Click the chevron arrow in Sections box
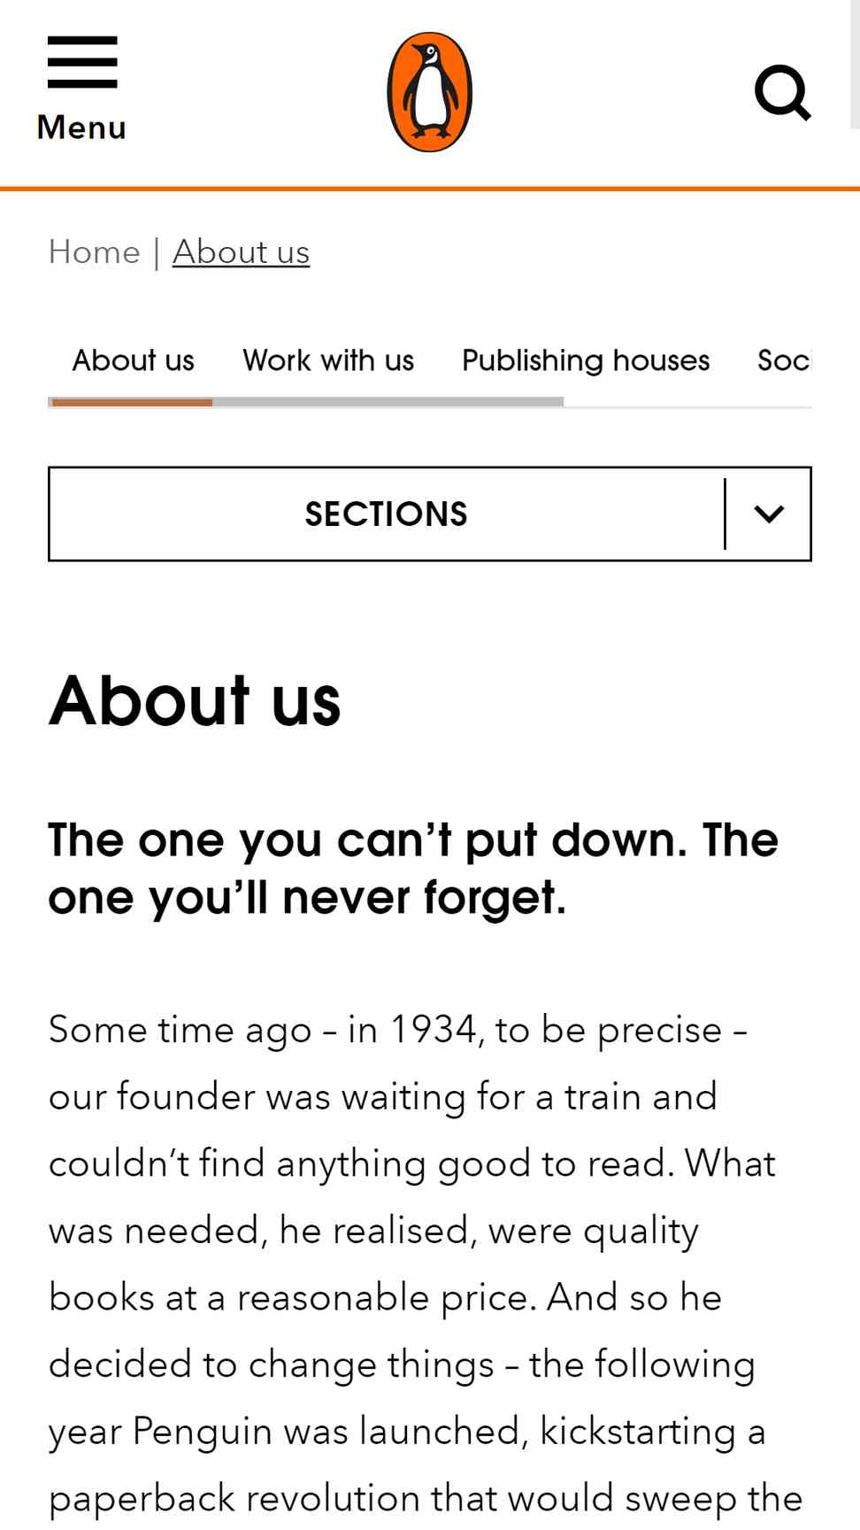This screenshot has width=860, height=1530. click(769, 514)
